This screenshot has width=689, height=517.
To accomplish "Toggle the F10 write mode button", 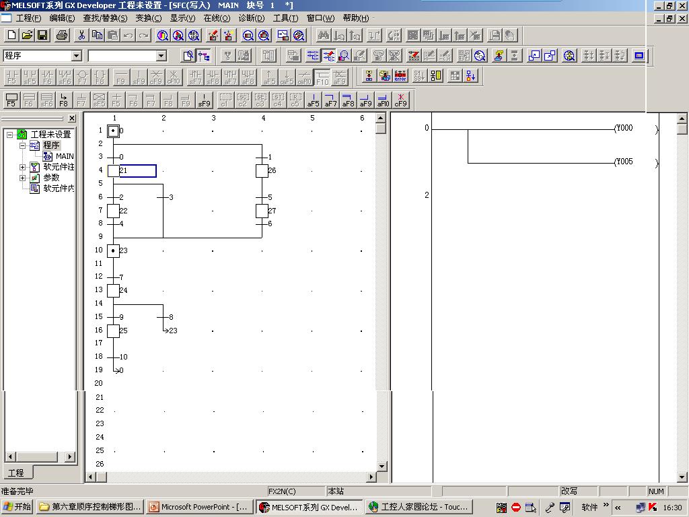I will pyautogui.click(x=322, y=77).
